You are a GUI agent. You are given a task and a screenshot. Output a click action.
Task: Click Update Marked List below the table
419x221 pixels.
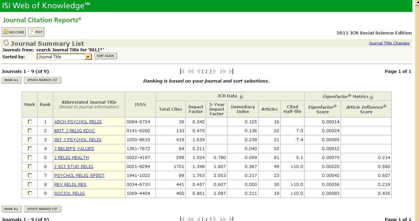42,209
